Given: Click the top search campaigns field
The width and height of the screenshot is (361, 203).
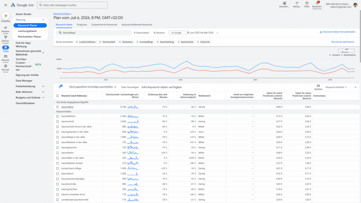Looking at the screenshot, I should pyautogui.click(x=73, y=5).
